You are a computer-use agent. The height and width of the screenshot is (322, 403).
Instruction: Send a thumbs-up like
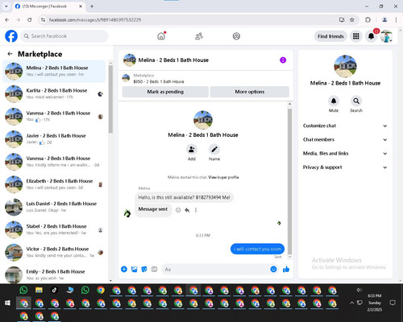pos(286,269)
